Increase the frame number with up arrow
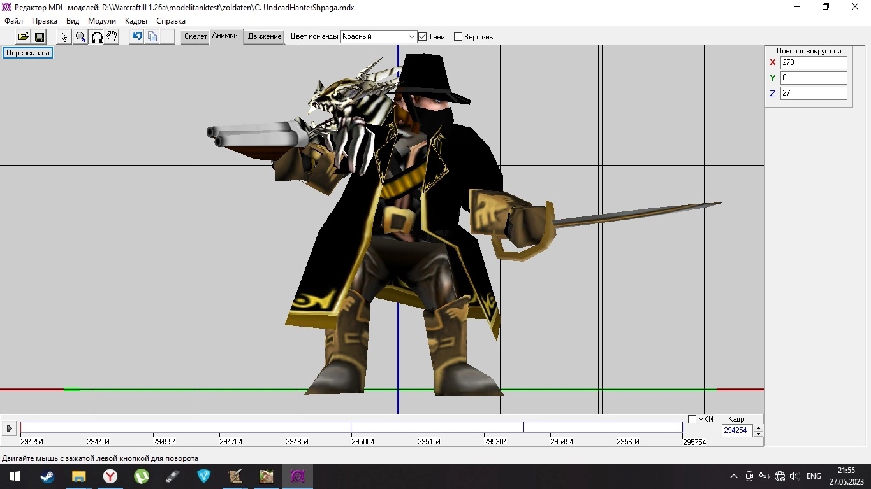The image size is (871, 489). pyautogui.click(x=758, y=428)
